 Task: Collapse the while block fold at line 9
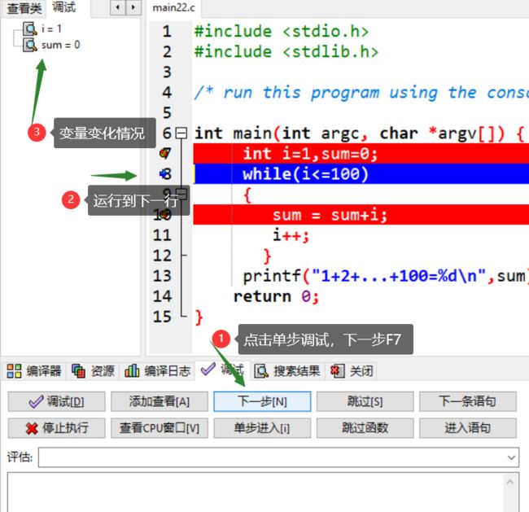181,194
